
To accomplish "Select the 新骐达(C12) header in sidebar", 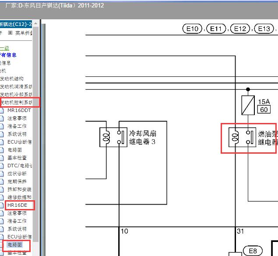I will [x=16, y=24].
